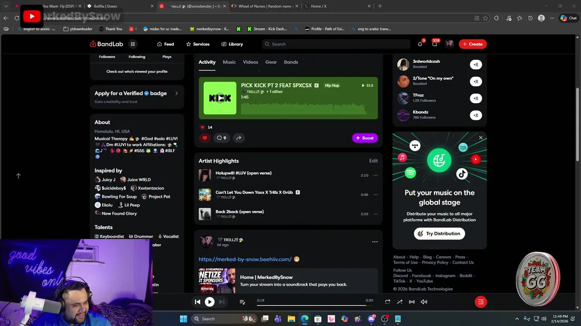Image resolution: width=581 pixels, height=326 pixels.
Task: Open more options for Holupw8! #LUV track
Action: (x=375, y=175)
